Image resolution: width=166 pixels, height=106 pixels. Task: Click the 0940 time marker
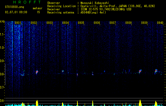pyautogui.click(x=160, y=23)
